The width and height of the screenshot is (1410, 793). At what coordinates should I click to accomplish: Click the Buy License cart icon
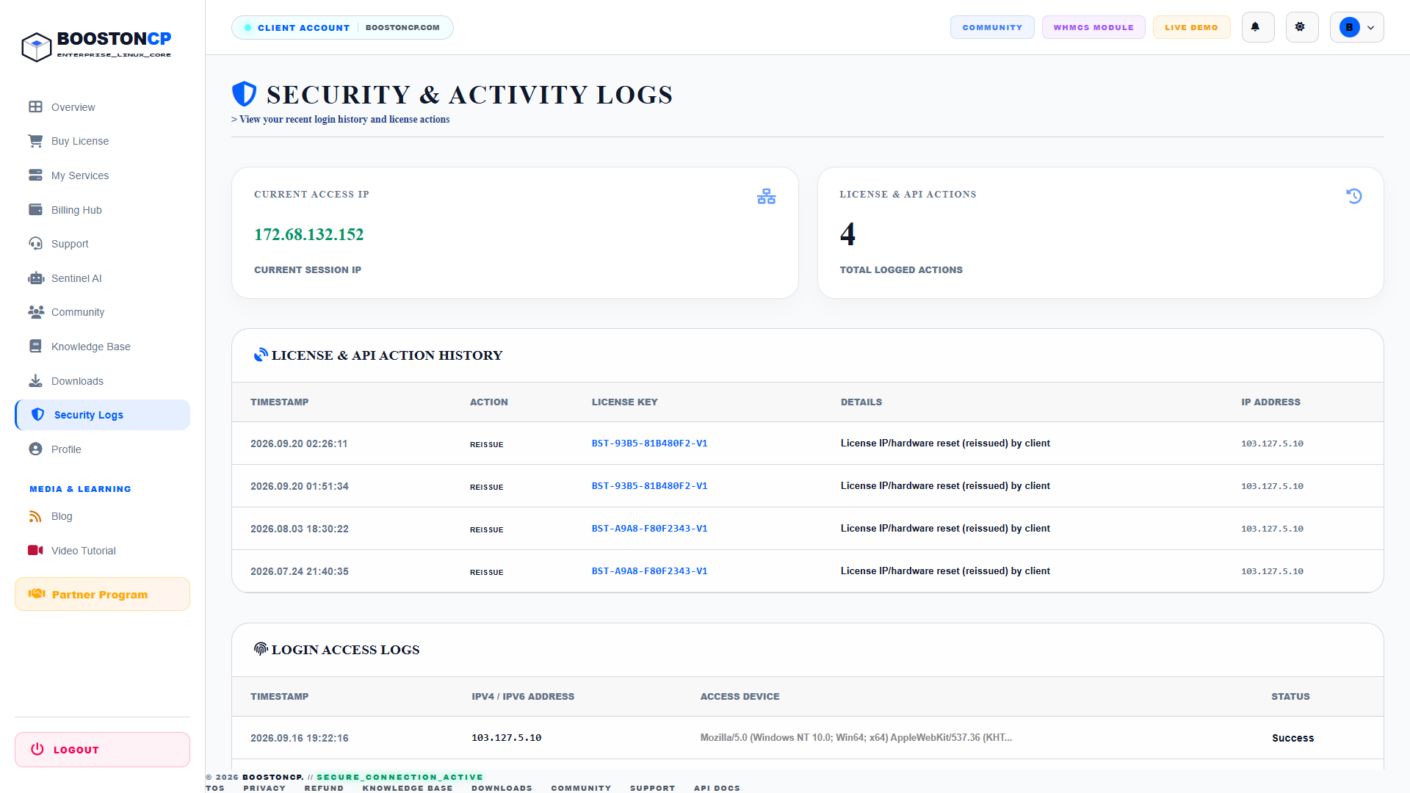tap(35, 141)
